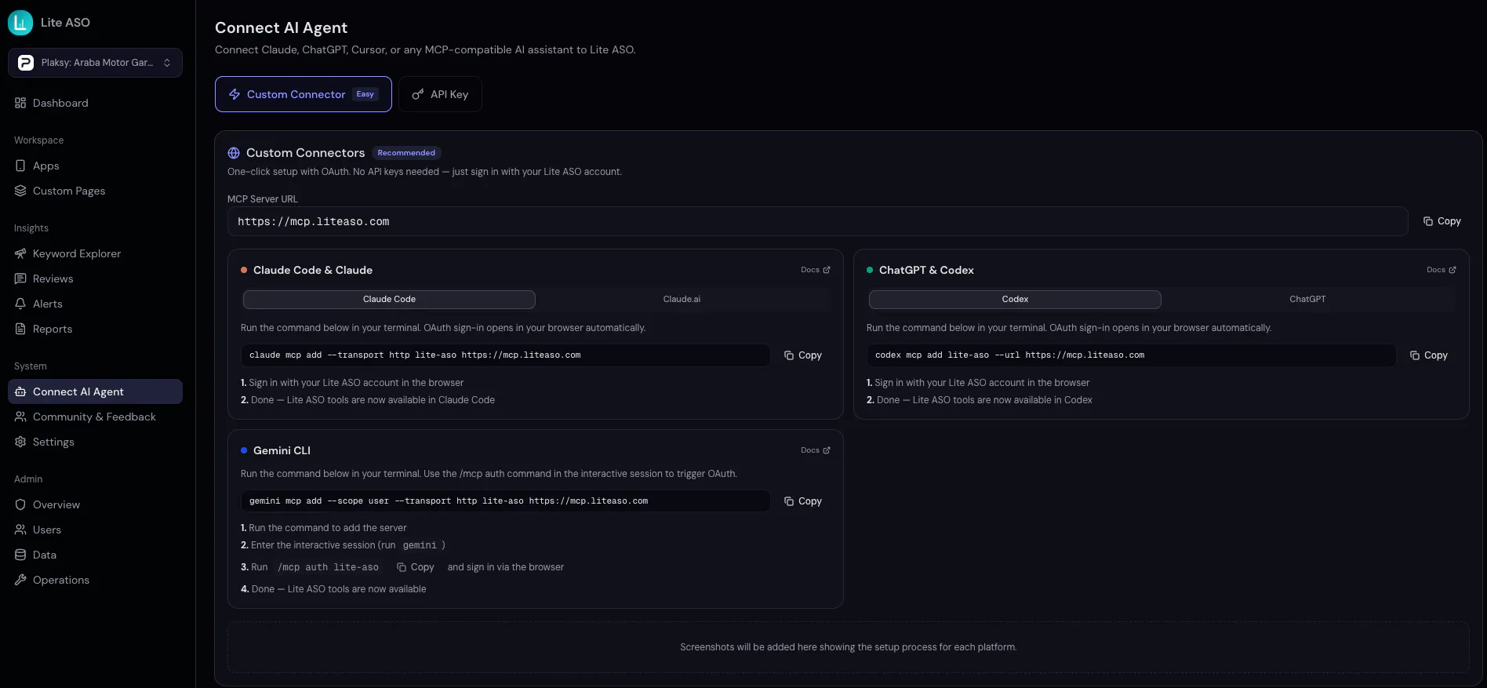Click the Reviews message icon
The height and width of the screenshot is (688, 1487).
(20, 278)
